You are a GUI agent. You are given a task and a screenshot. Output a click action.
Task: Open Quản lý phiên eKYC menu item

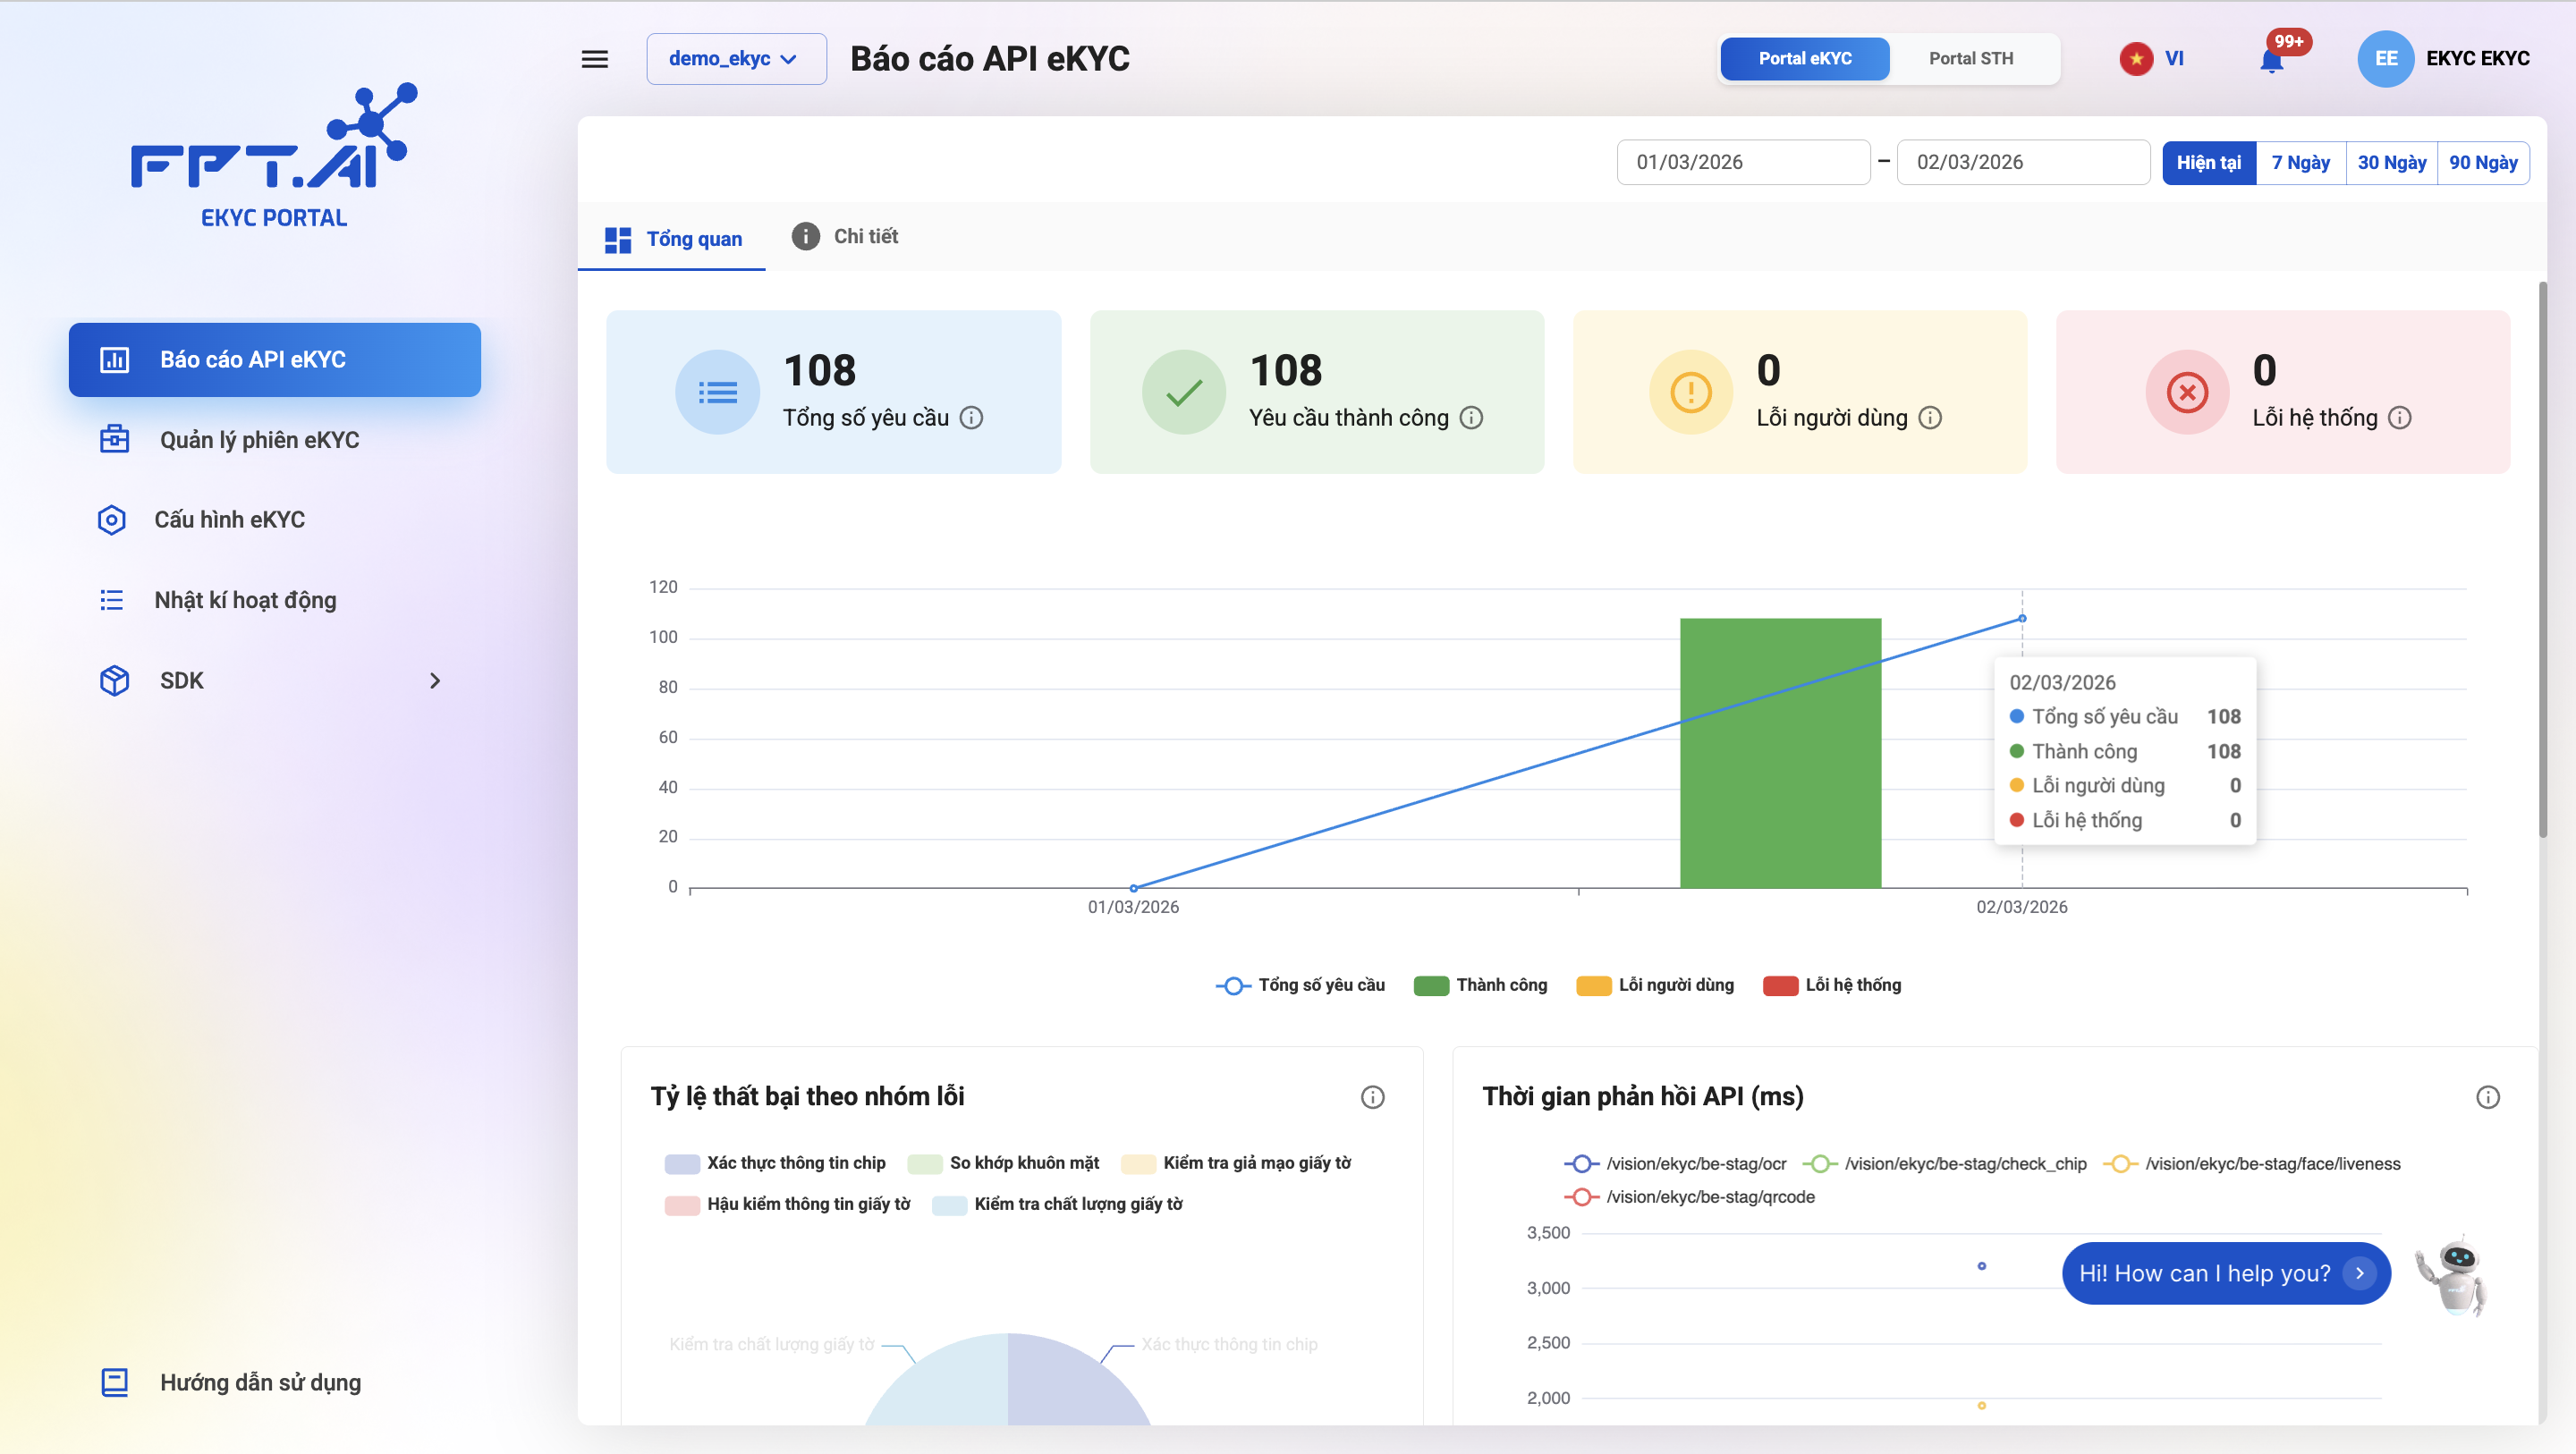pyautogui.click(x=274, y=440)
